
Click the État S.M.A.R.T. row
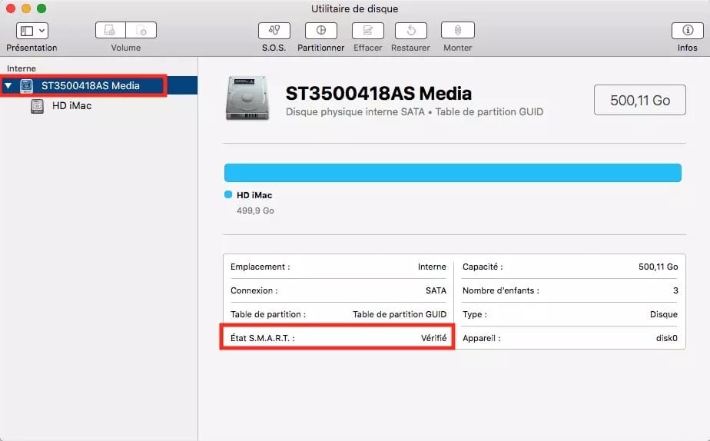(338, 338)
